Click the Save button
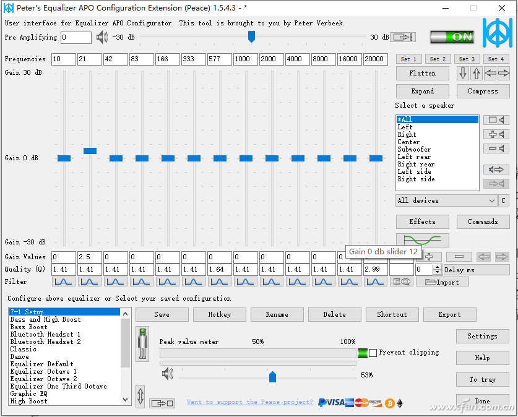Screen dimensions: 518x417 click(162, 314)
